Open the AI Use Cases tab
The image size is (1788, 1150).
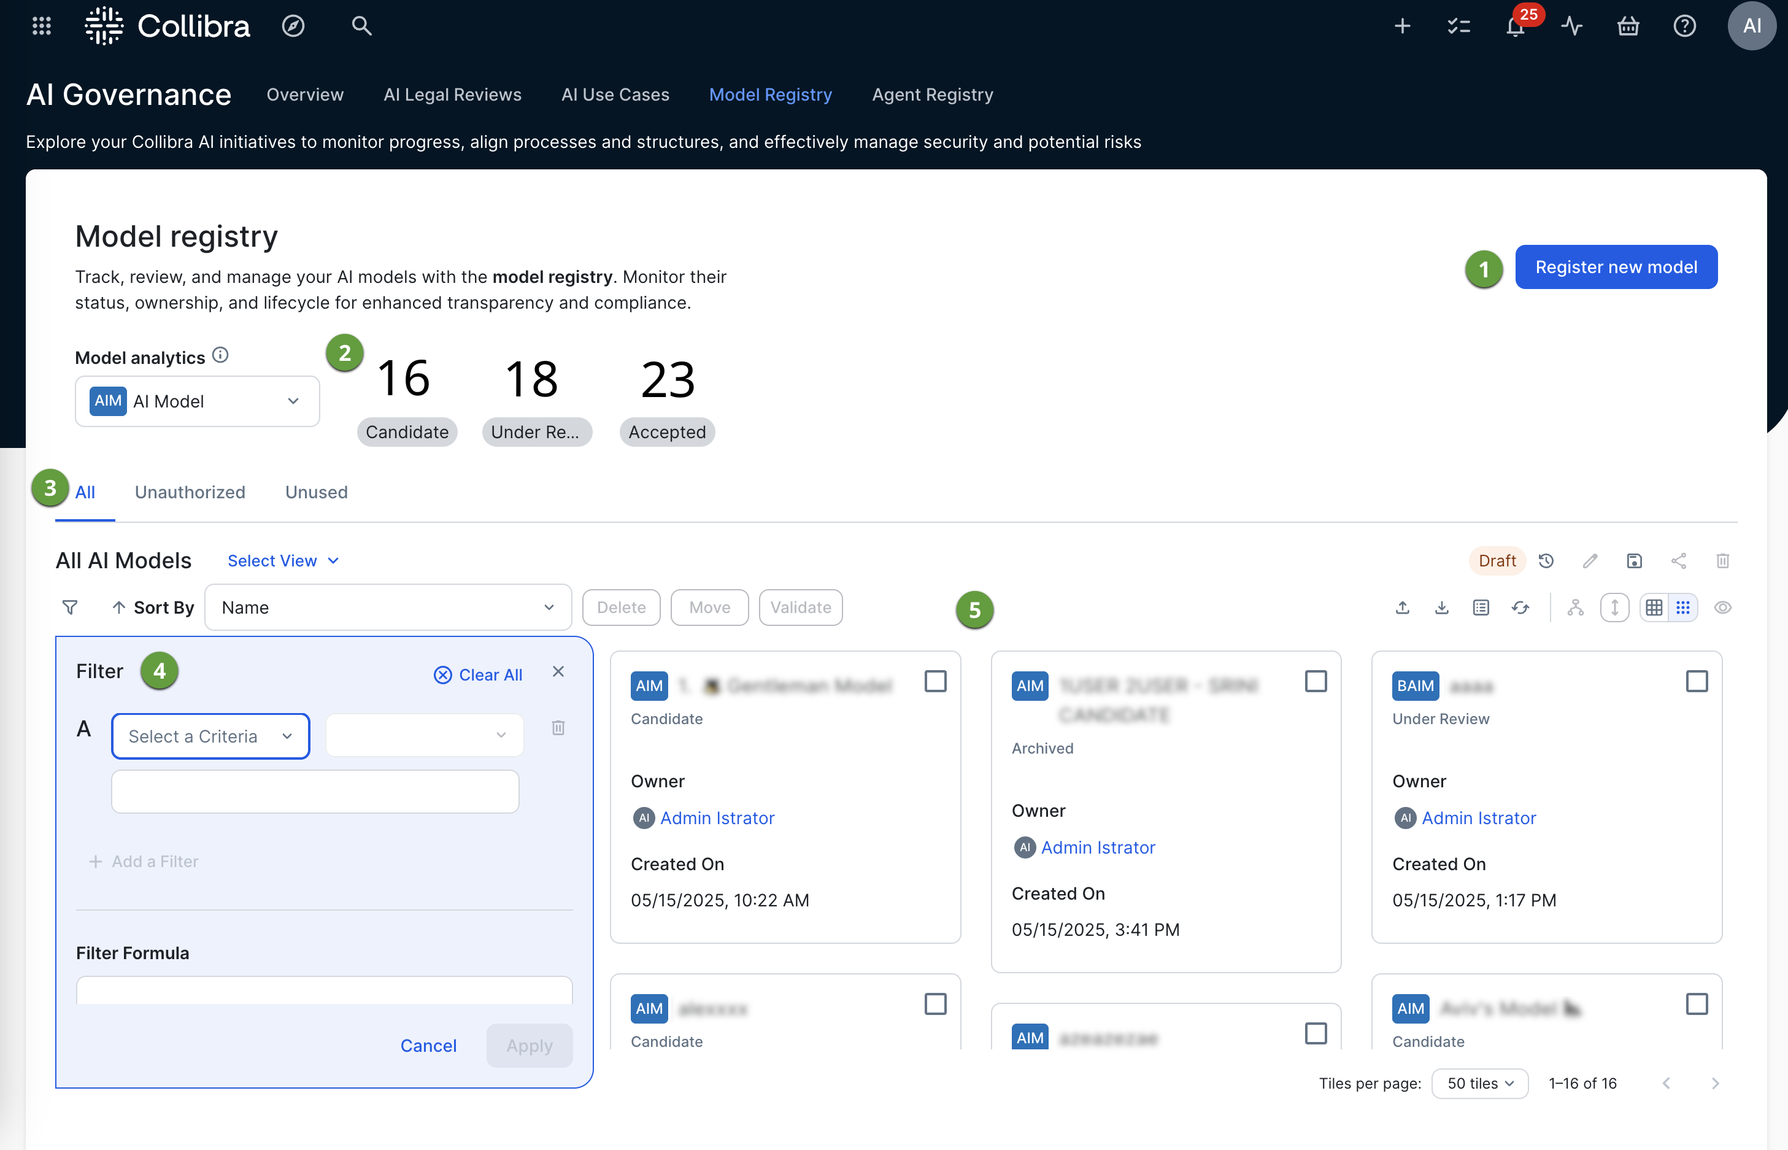(615, 95)
